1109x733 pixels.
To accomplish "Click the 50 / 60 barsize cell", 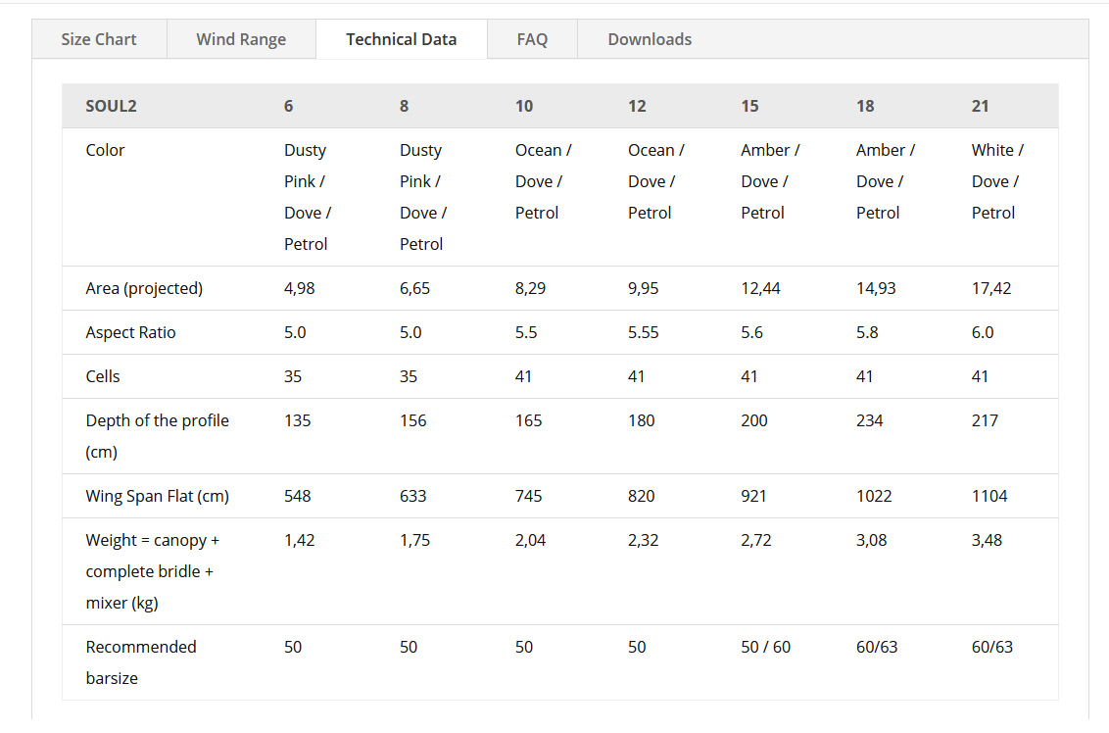I will point(766,647).
